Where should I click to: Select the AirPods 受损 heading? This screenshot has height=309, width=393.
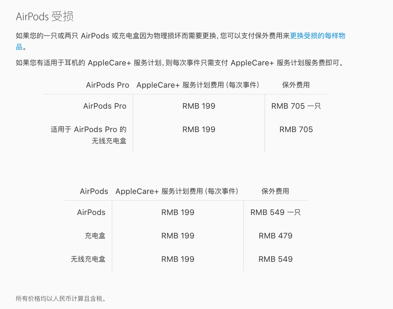44,17
